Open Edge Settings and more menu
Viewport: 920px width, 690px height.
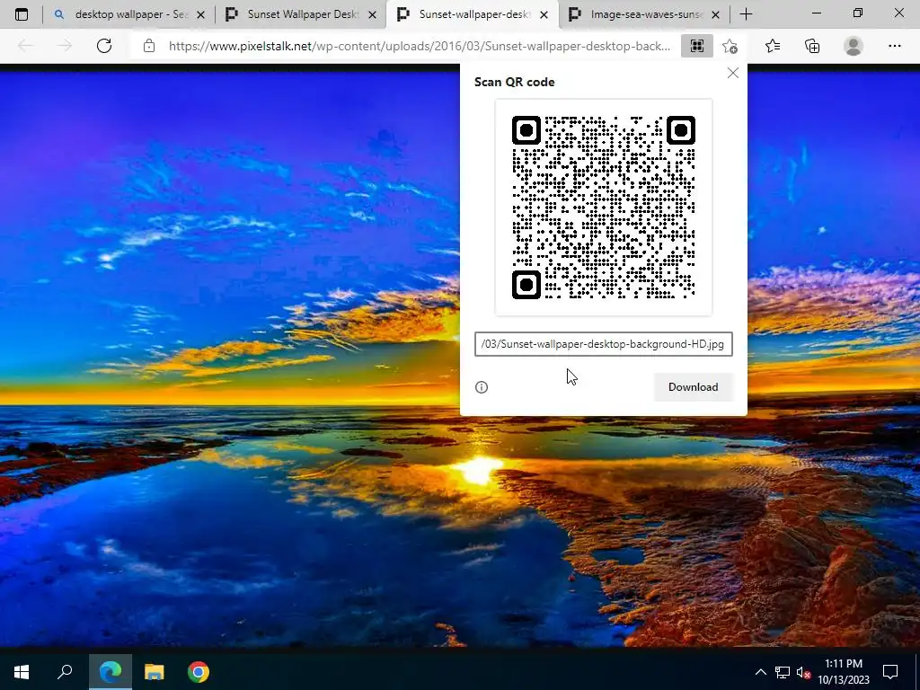894,46
